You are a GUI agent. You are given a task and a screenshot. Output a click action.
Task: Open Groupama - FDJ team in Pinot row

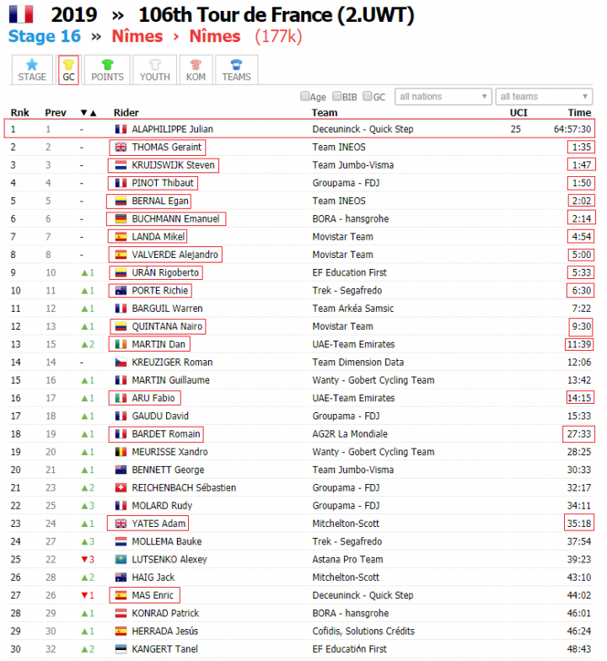pyautogui.click(x=346, y=183)
